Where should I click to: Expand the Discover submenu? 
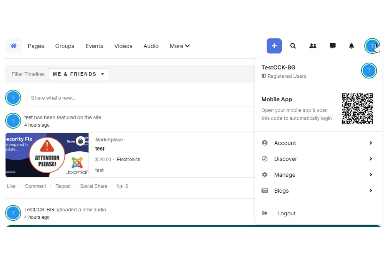pos(318,159)
